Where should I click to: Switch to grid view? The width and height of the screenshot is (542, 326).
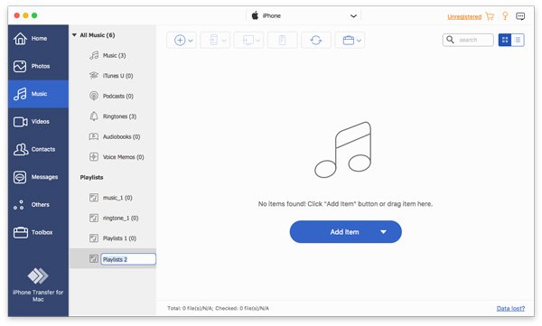coord(505,40)
